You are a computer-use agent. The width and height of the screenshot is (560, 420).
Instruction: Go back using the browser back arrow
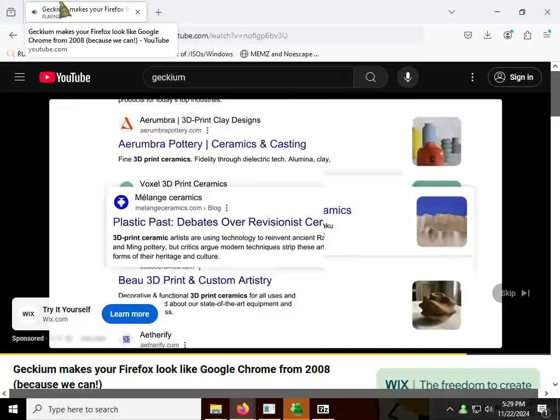[13, 35]
